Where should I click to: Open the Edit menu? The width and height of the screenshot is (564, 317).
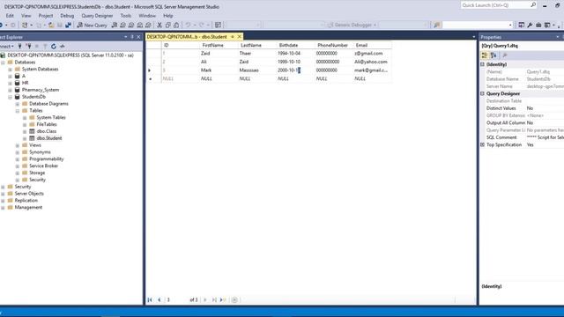pos(10,16)
